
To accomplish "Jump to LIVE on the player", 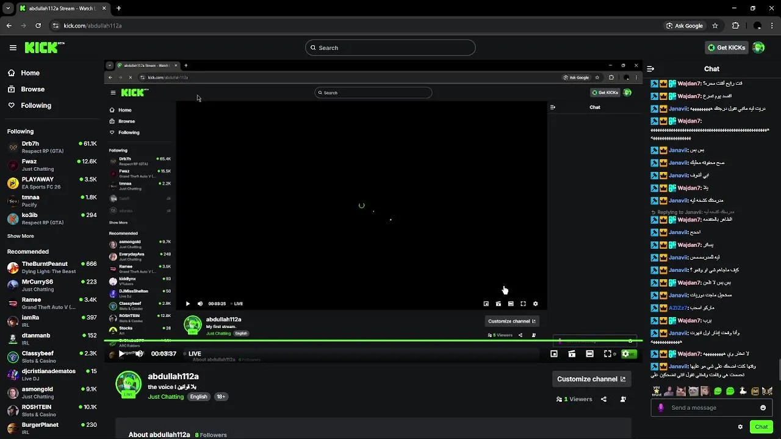I will (x=192, y=354).
